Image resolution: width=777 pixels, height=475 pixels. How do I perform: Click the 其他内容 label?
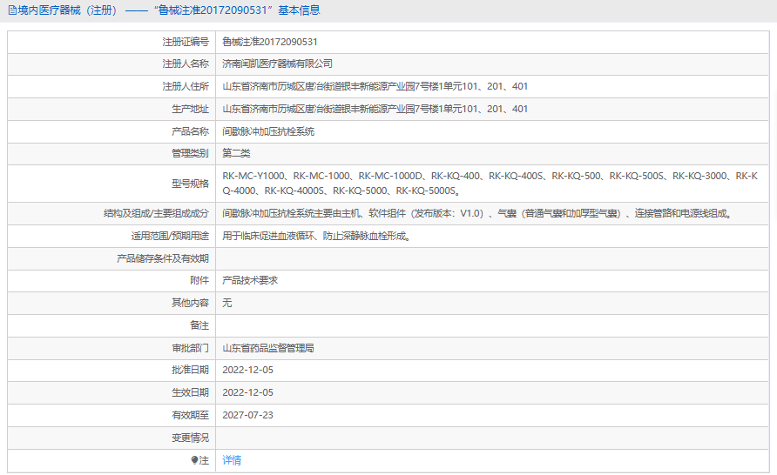pos(190,303)
